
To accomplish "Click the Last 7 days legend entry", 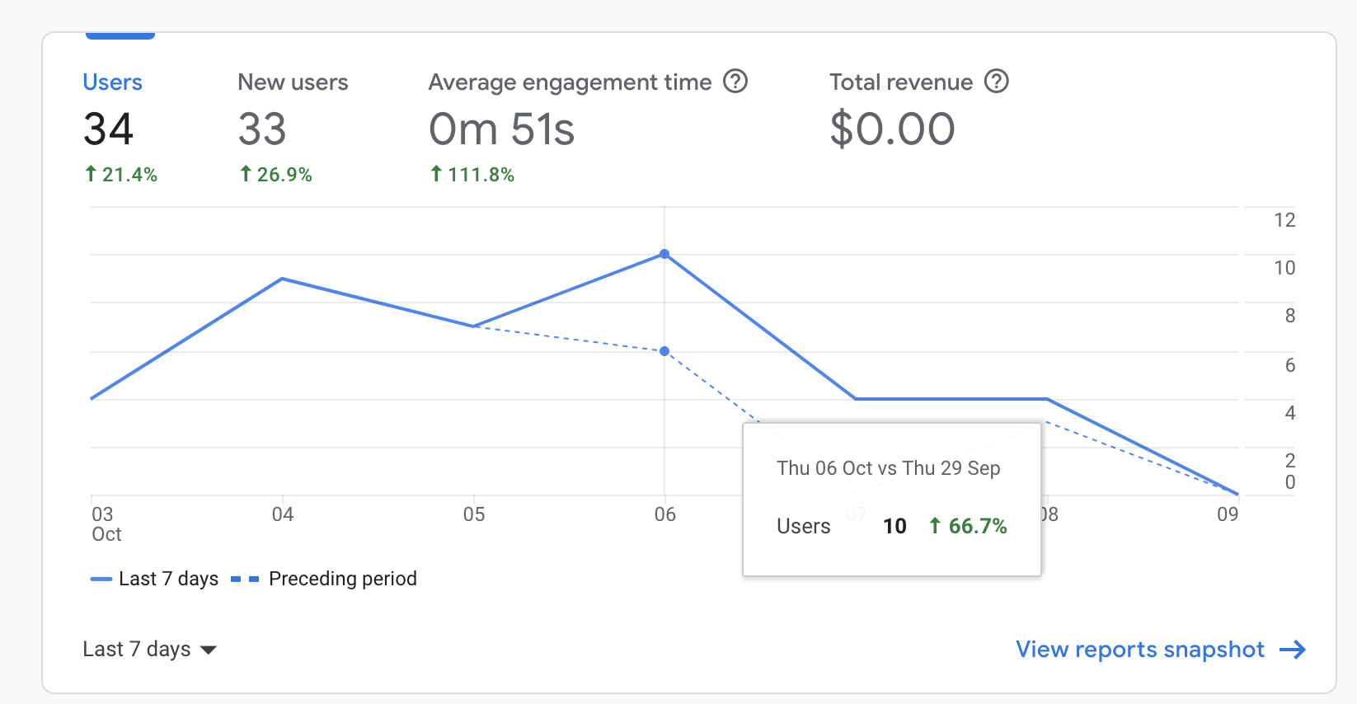I will (154, 579).
